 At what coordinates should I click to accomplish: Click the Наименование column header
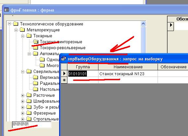click(128, 67)
